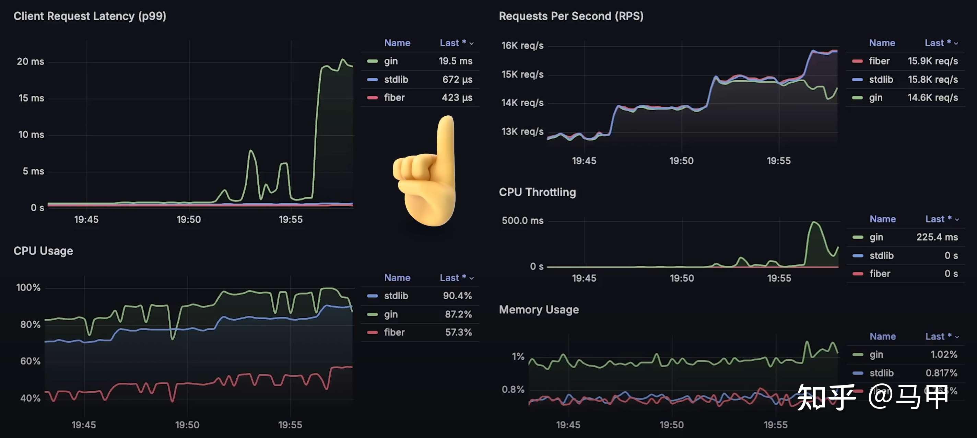Click gin color swatch in latency legend
This screenshot has width=977, height=438.
(372, 61)
